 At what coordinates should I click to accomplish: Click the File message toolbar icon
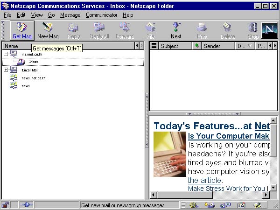(x=151, y=30)
